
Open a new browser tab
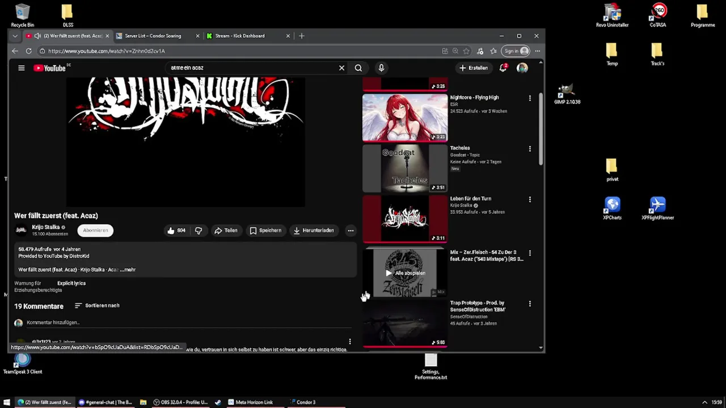[x=302, y=36]
